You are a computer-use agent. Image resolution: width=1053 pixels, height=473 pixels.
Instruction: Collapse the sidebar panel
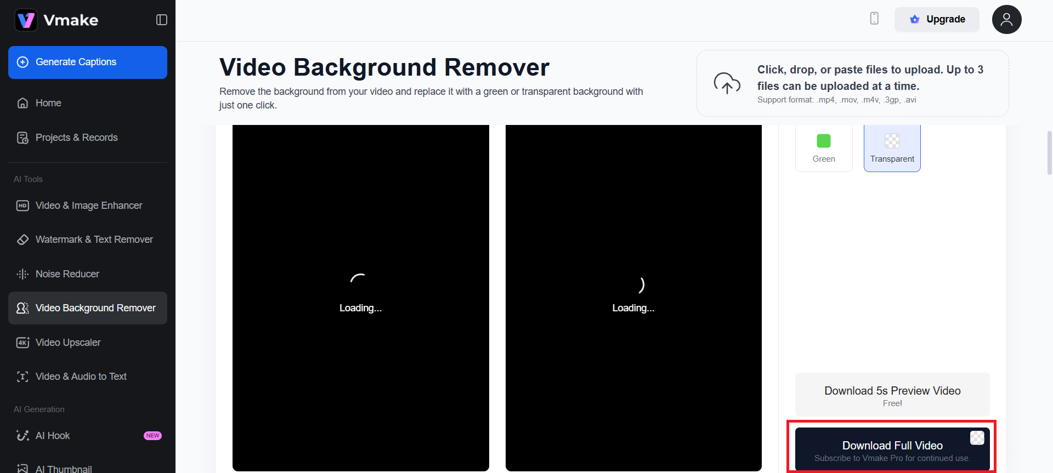point(162,20)
